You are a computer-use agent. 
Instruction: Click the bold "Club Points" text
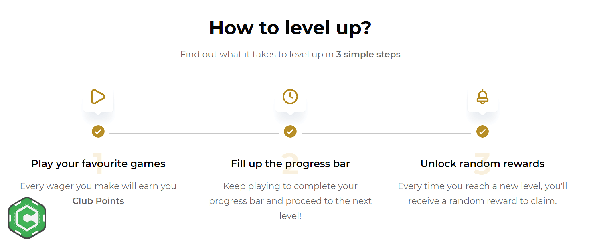(98, 201)
